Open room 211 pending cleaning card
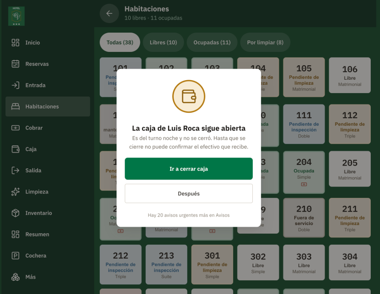The width and height of the screenshot is (380, 294). (x=350, y=218)
